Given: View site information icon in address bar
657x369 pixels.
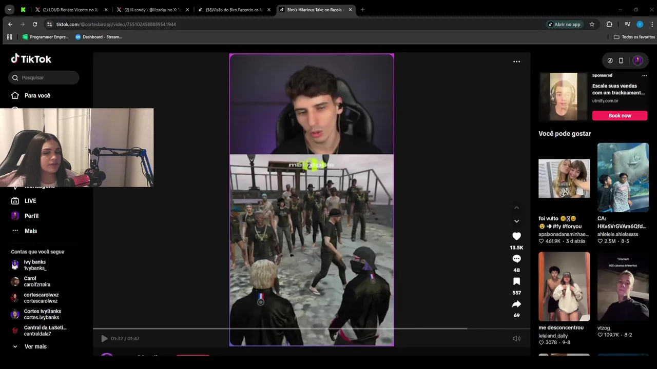Looking at the screenshot, I should tap(49, 24).
